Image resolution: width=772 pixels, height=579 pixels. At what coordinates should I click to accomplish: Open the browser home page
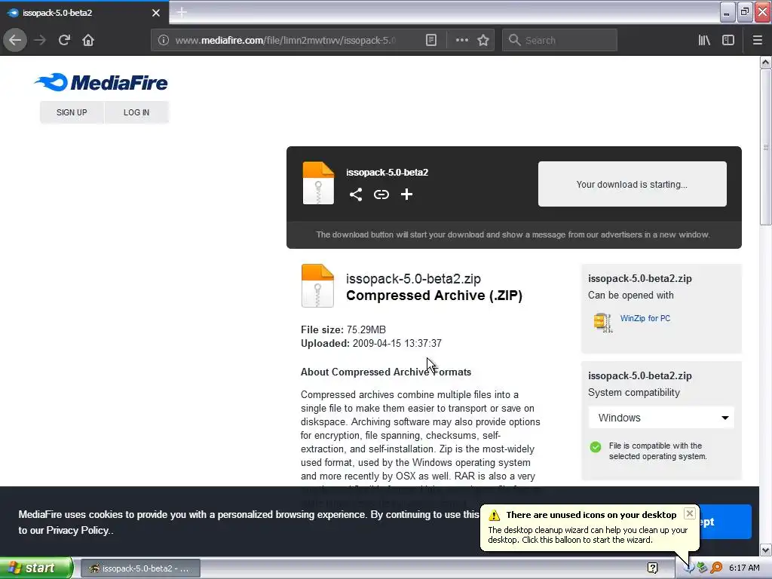point(88,40)
